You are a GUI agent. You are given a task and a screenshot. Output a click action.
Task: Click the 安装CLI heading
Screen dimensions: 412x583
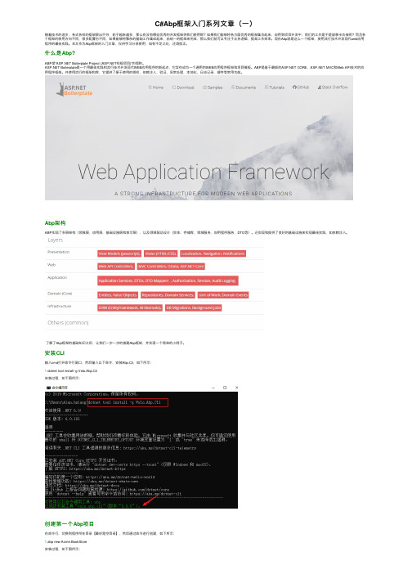coord(55,353)
